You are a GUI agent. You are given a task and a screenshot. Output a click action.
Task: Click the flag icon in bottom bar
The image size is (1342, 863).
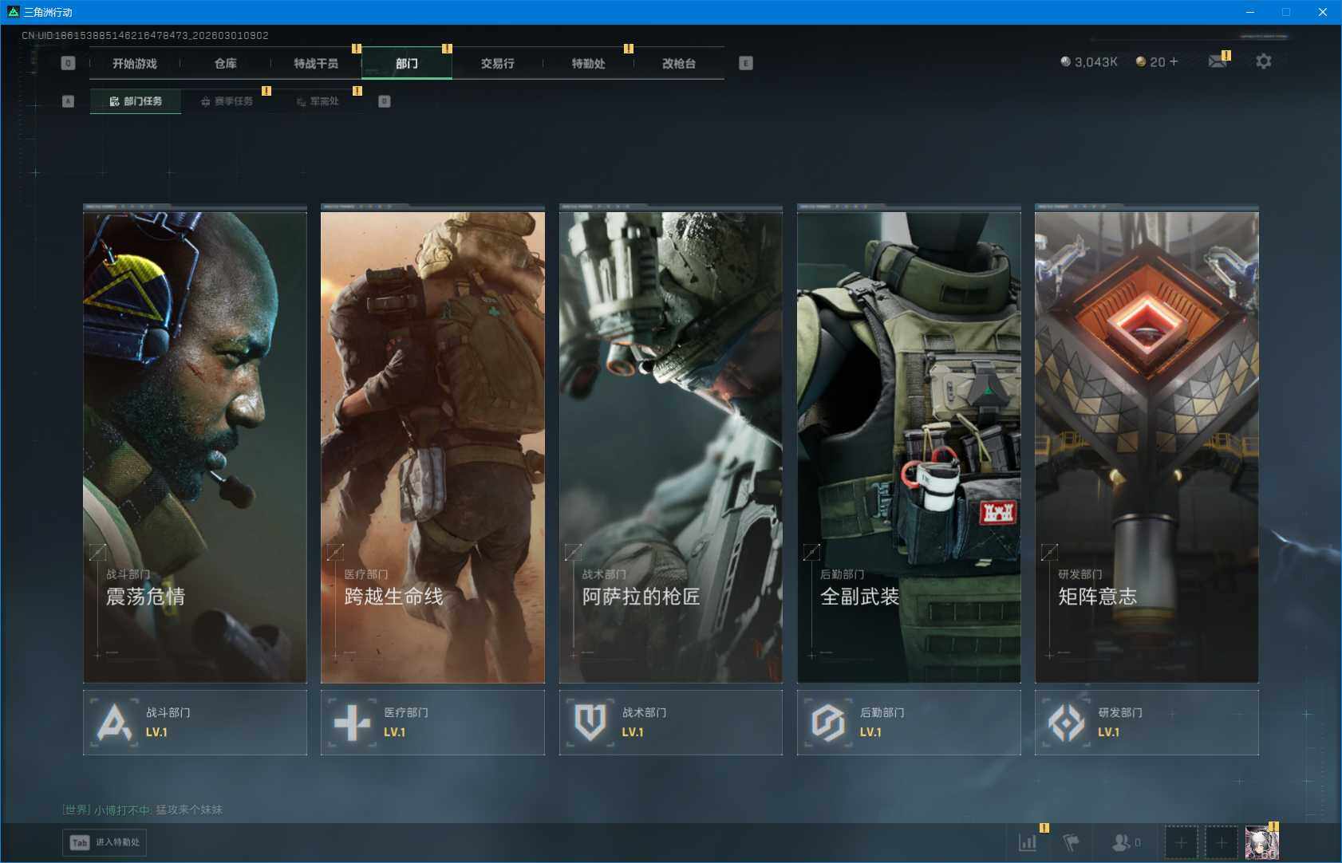tap(1071, 842)
